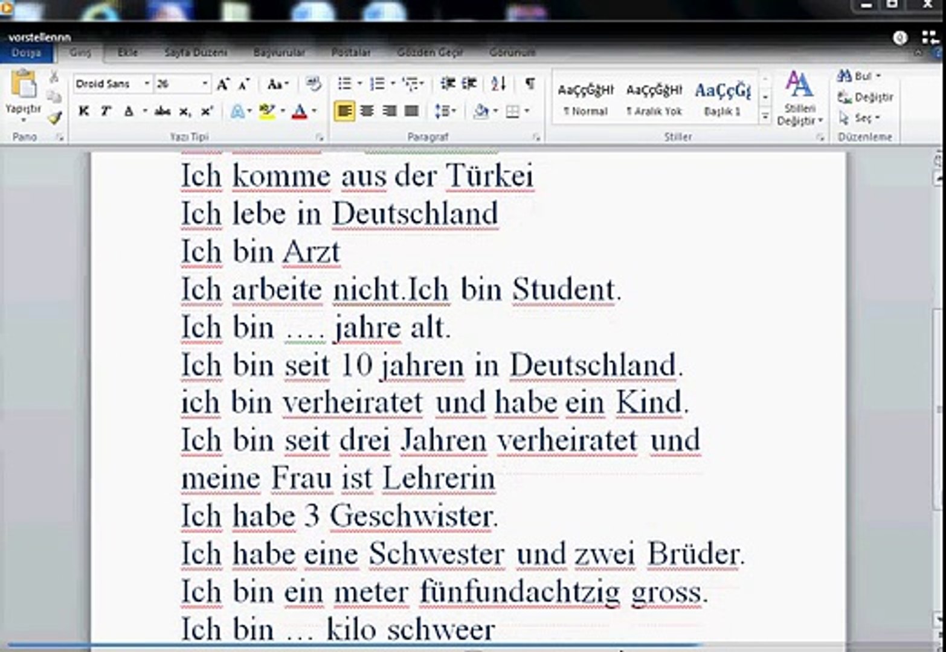
Task: Click the Clear Formatting icon
Action: [x=313, y=83]
